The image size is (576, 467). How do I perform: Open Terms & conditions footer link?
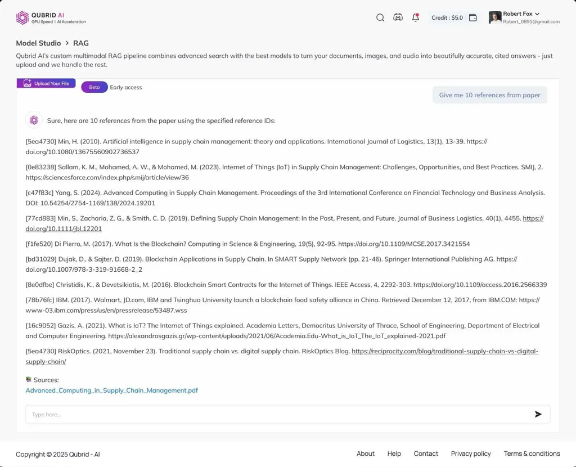[532, 453]
